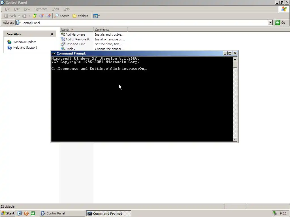Open the Forward history dropdown arrow
This screenshot has width=290, height=217.
pyautogui.click(x=29, y=16)
